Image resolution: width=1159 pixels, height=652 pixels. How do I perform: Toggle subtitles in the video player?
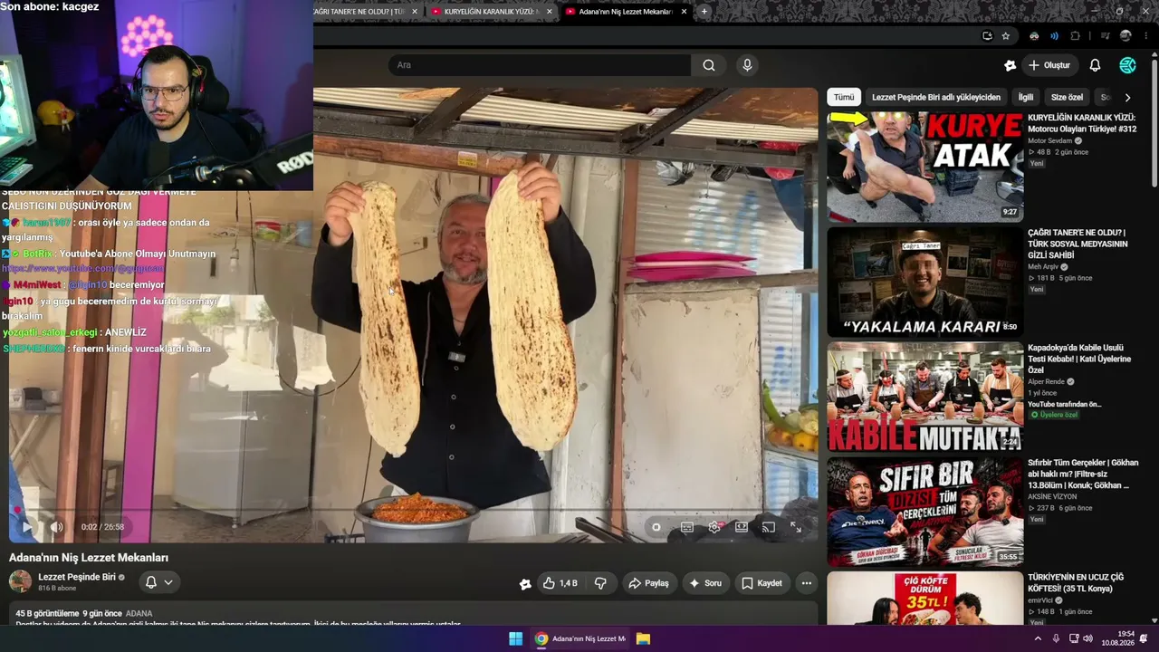coord(687,527)
